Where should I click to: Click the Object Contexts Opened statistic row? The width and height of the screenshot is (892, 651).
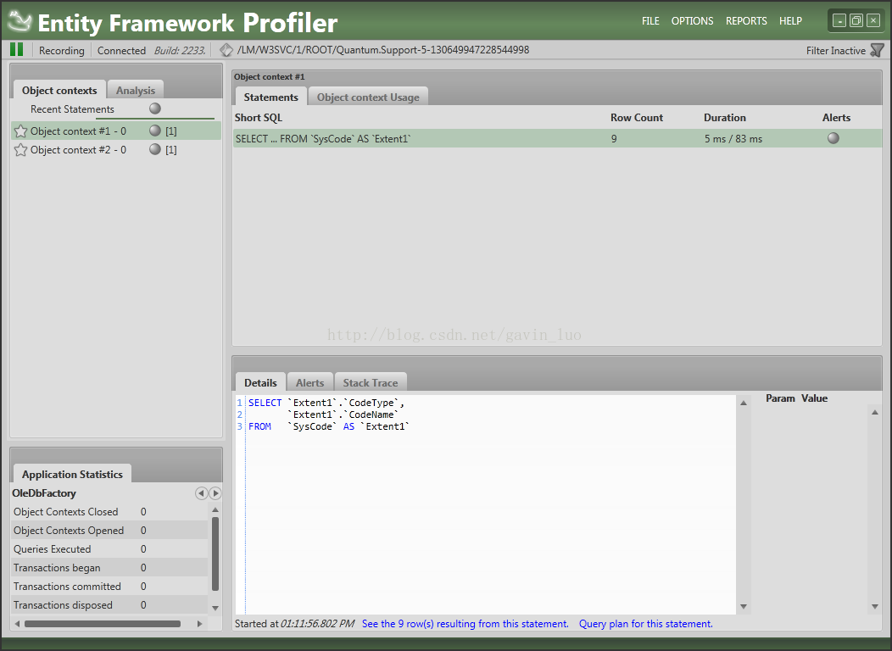click(x=109, y=531)
